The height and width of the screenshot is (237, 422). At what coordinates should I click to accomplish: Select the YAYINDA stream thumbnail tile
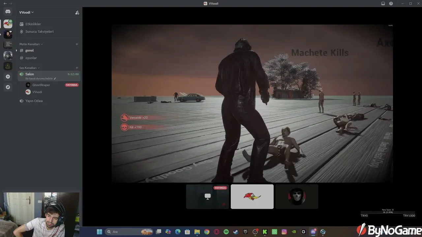208,197
